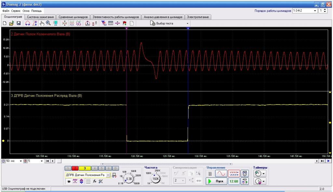This screenshot has width=333, height=192.
Task: Open Анализ давления в цилиндре tab
Action: tap(163, 17)
